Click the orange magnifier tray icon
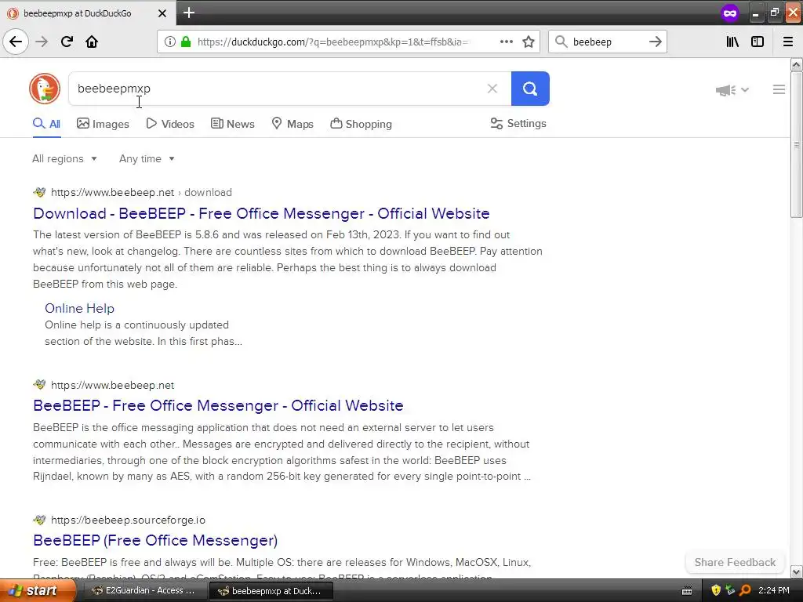 point(745,590)
